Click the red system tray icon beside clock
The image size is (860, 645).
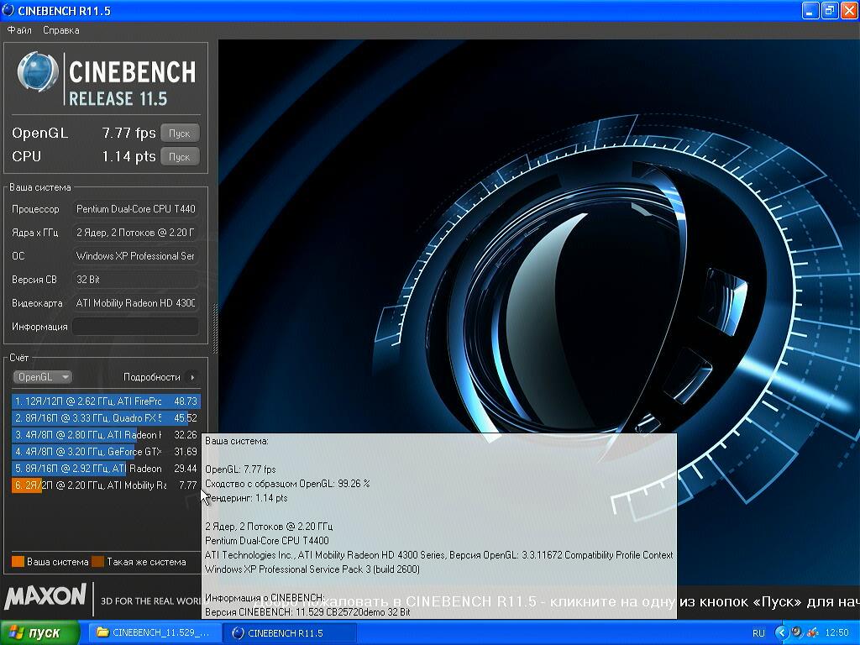click(812, 632)
